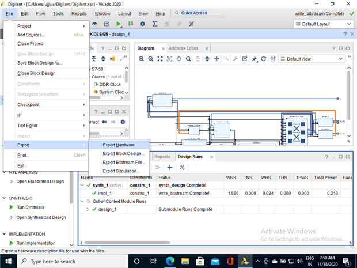This screenshot has height=268, width=357.
Task: Click the zoom out icon in Diagram toolbar
Action: [151, 59]
